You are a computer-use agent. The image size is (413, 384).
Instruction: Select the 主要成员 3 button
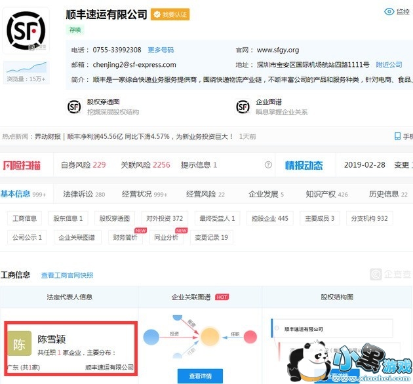coord(320,218)
